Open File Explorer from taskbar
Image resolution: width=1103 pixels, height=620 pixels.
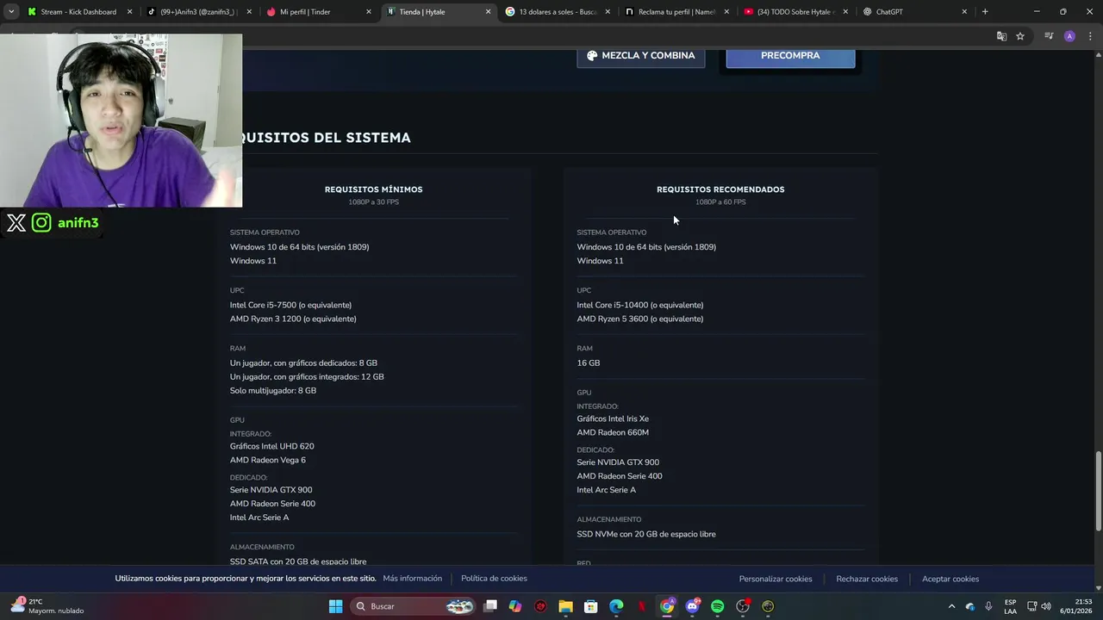[566, 606]
